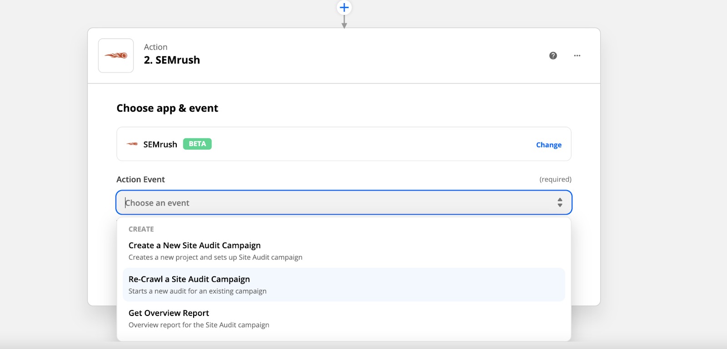The image size is (727, 349).
Task: Select Create a New Site Audit Campaign
Action: pos(194,246)
